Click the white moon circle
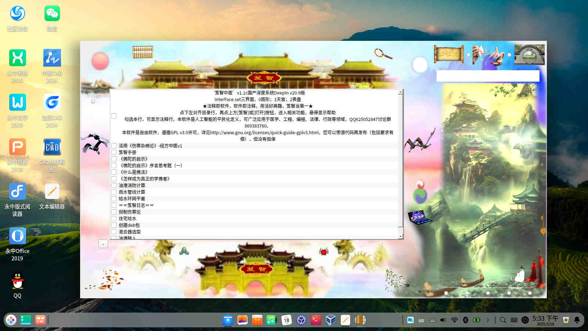The width and height of the screenshot is (588, 331). [x=420, y=65]
